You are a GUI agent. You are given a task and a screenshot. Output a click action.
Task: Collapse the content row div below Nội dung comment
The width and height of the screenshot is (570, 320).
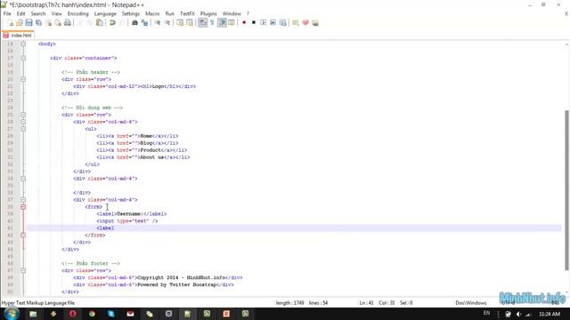coord(23,115)
